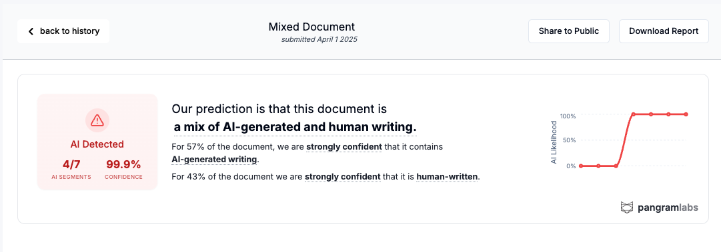This screenshot has width=721, height=252.
Task: Select the fourth chart point at 100%
Action: coord(634,114)
